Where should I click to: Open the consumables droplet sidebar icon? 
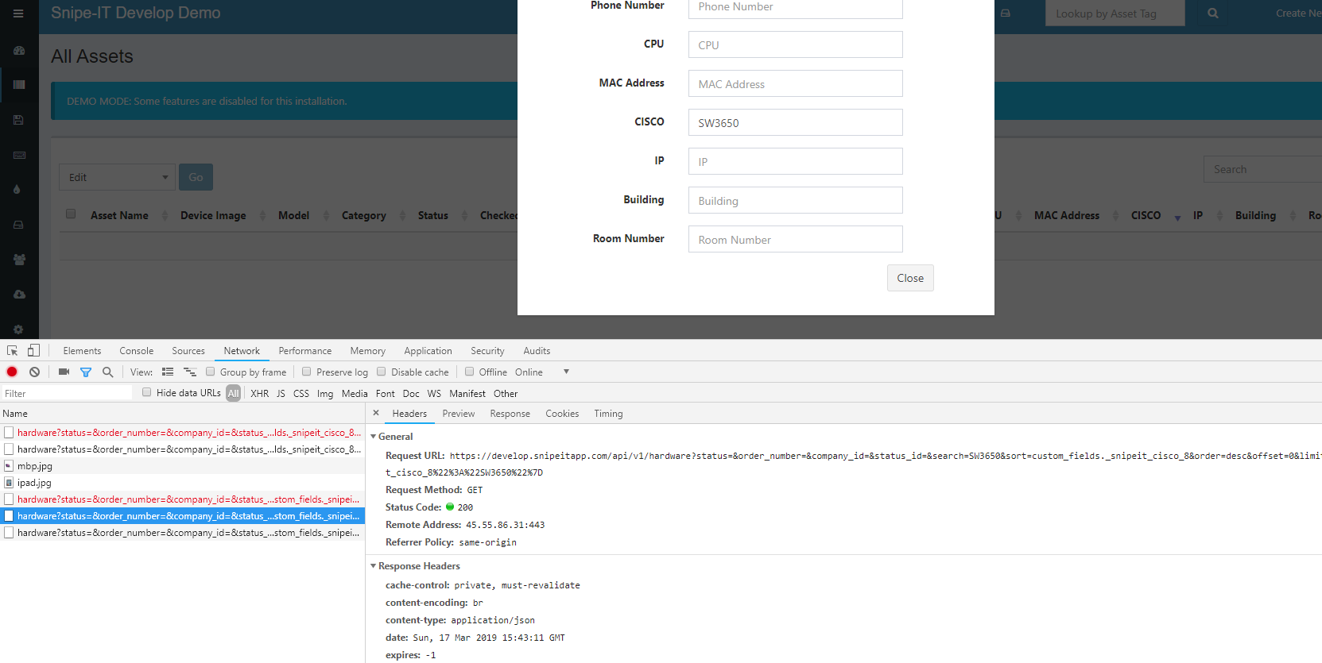[x=17, y=190]
